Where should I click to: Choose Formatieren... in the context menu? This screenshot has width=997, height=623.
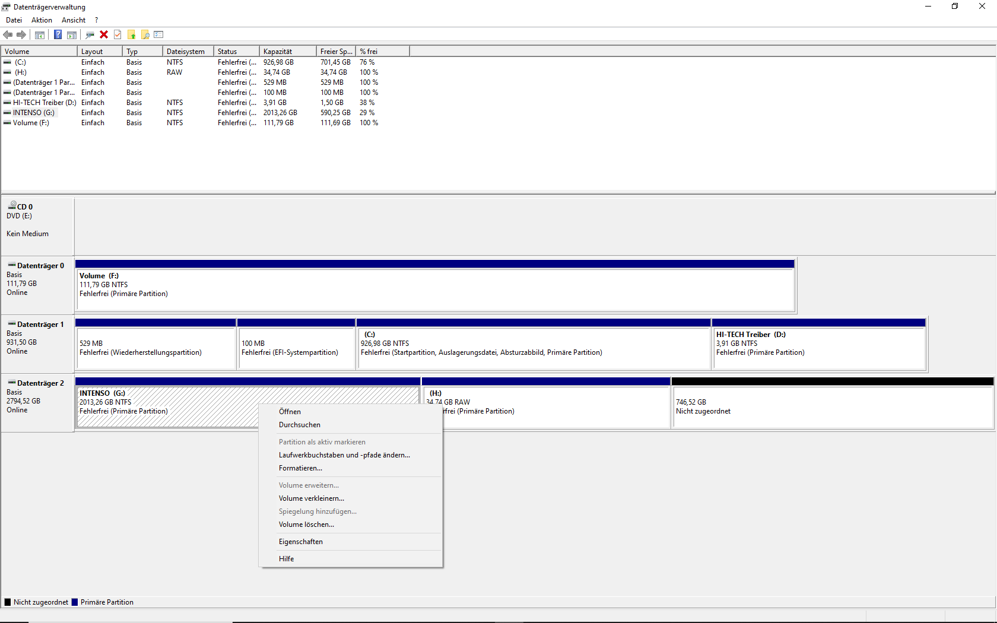click(x=351, y=468)
